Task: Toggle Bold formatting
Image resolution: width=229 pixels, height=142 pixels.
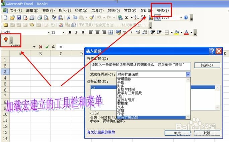Action: coord(70,32)
